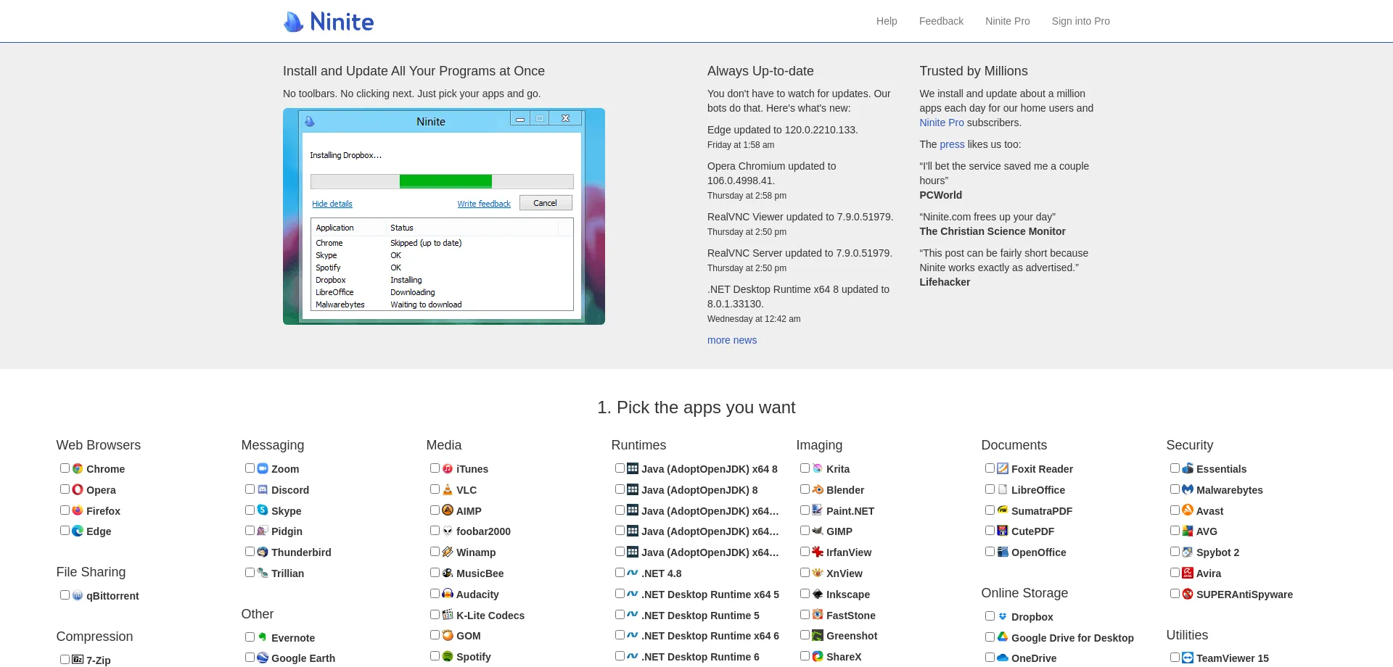The height and width of the screenshot is (667, 1393).
Task: Go to Ninite Pro in header
Action: pyautogui.click(x=1008, y=21)
